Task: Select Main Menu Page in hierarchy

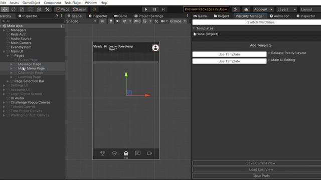Action: [x=31, y=68]
